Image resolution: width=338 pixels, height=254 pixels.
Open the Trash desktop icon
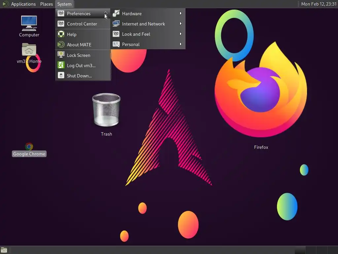[x=106, y=110]
